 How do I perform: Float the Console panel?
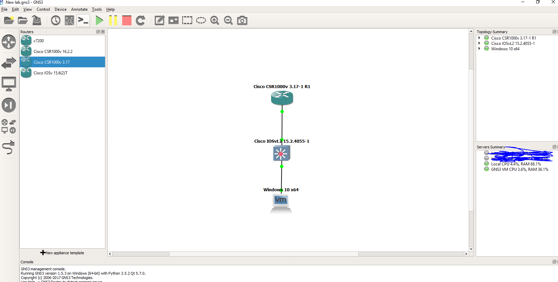pyautogui.click(x=554, y=262)
